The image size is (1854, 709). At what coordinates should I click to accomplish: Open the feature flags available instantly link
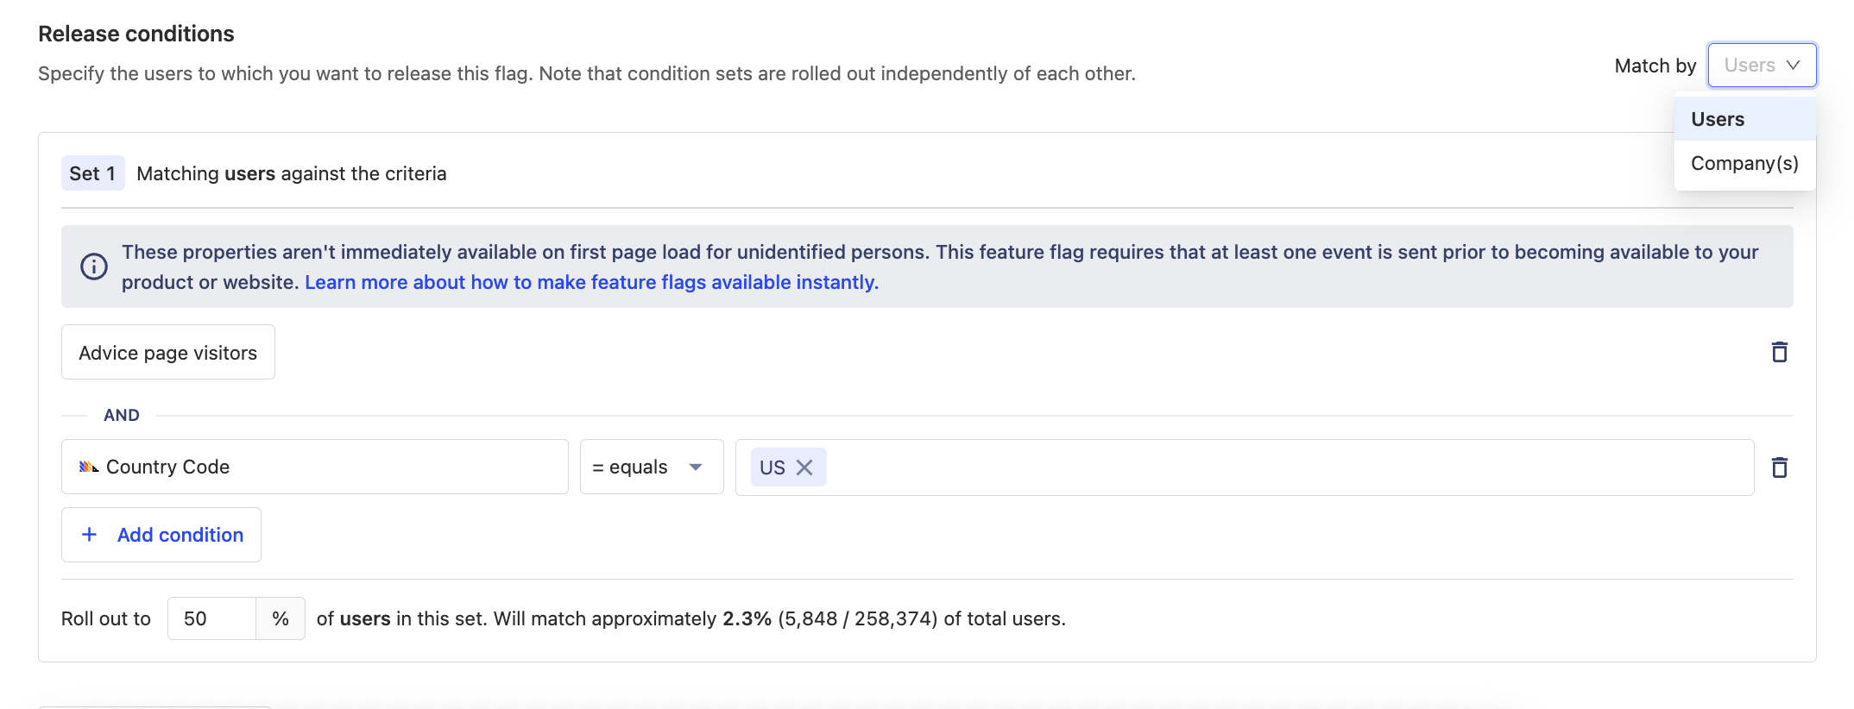pyautogui.click(x=591, y=282)
